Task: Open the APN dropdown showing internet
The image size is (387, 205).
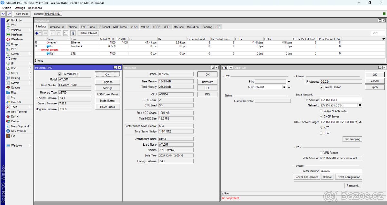Action: (x=283, y=86)
